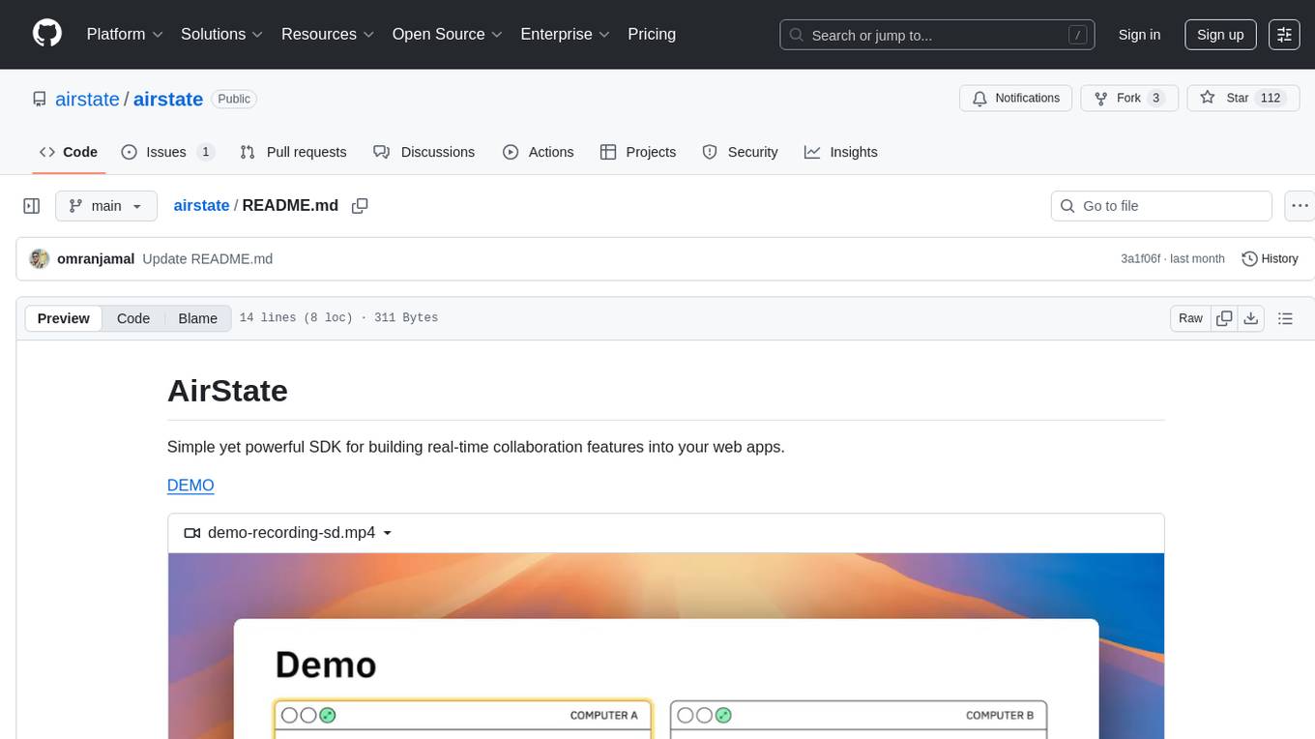Open the Update README.md commit message
Image resolution: width=1315 pixels, height=739 pixels.
tap(207, 258)
